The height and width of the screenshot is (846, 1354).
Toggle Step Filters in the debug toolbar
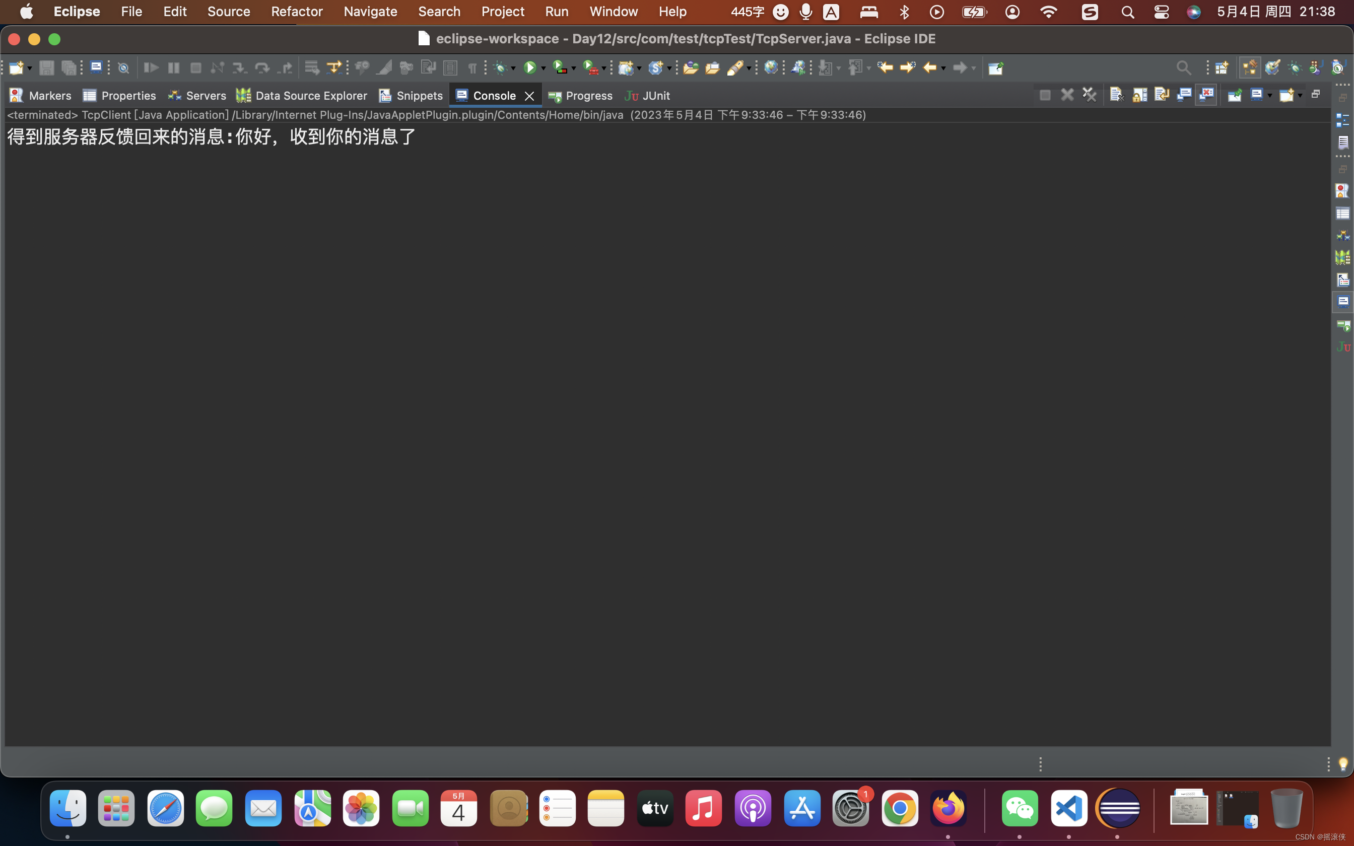pyautogui.click(x=334, y=67)
